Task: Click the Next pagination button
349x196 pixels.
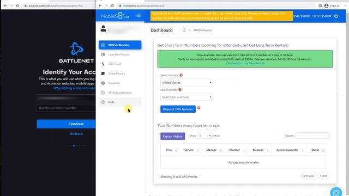Action: 323,176
